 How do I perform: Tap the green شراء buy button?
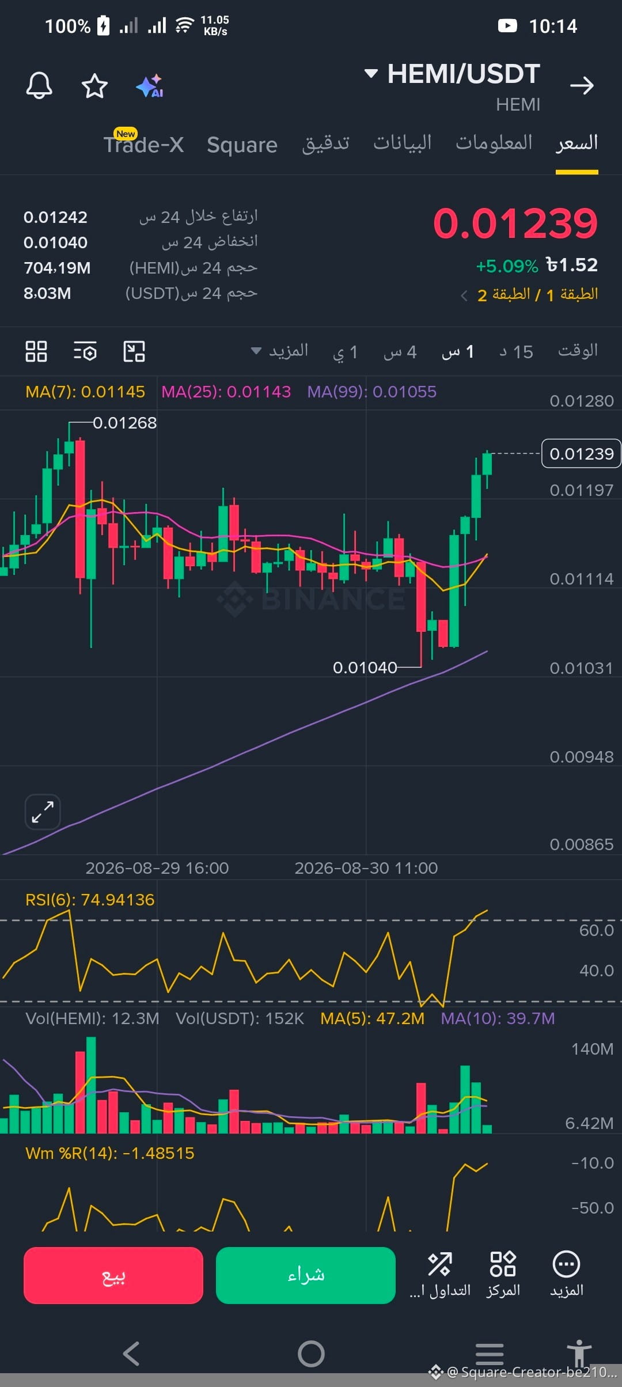(x=306, y=1275)
